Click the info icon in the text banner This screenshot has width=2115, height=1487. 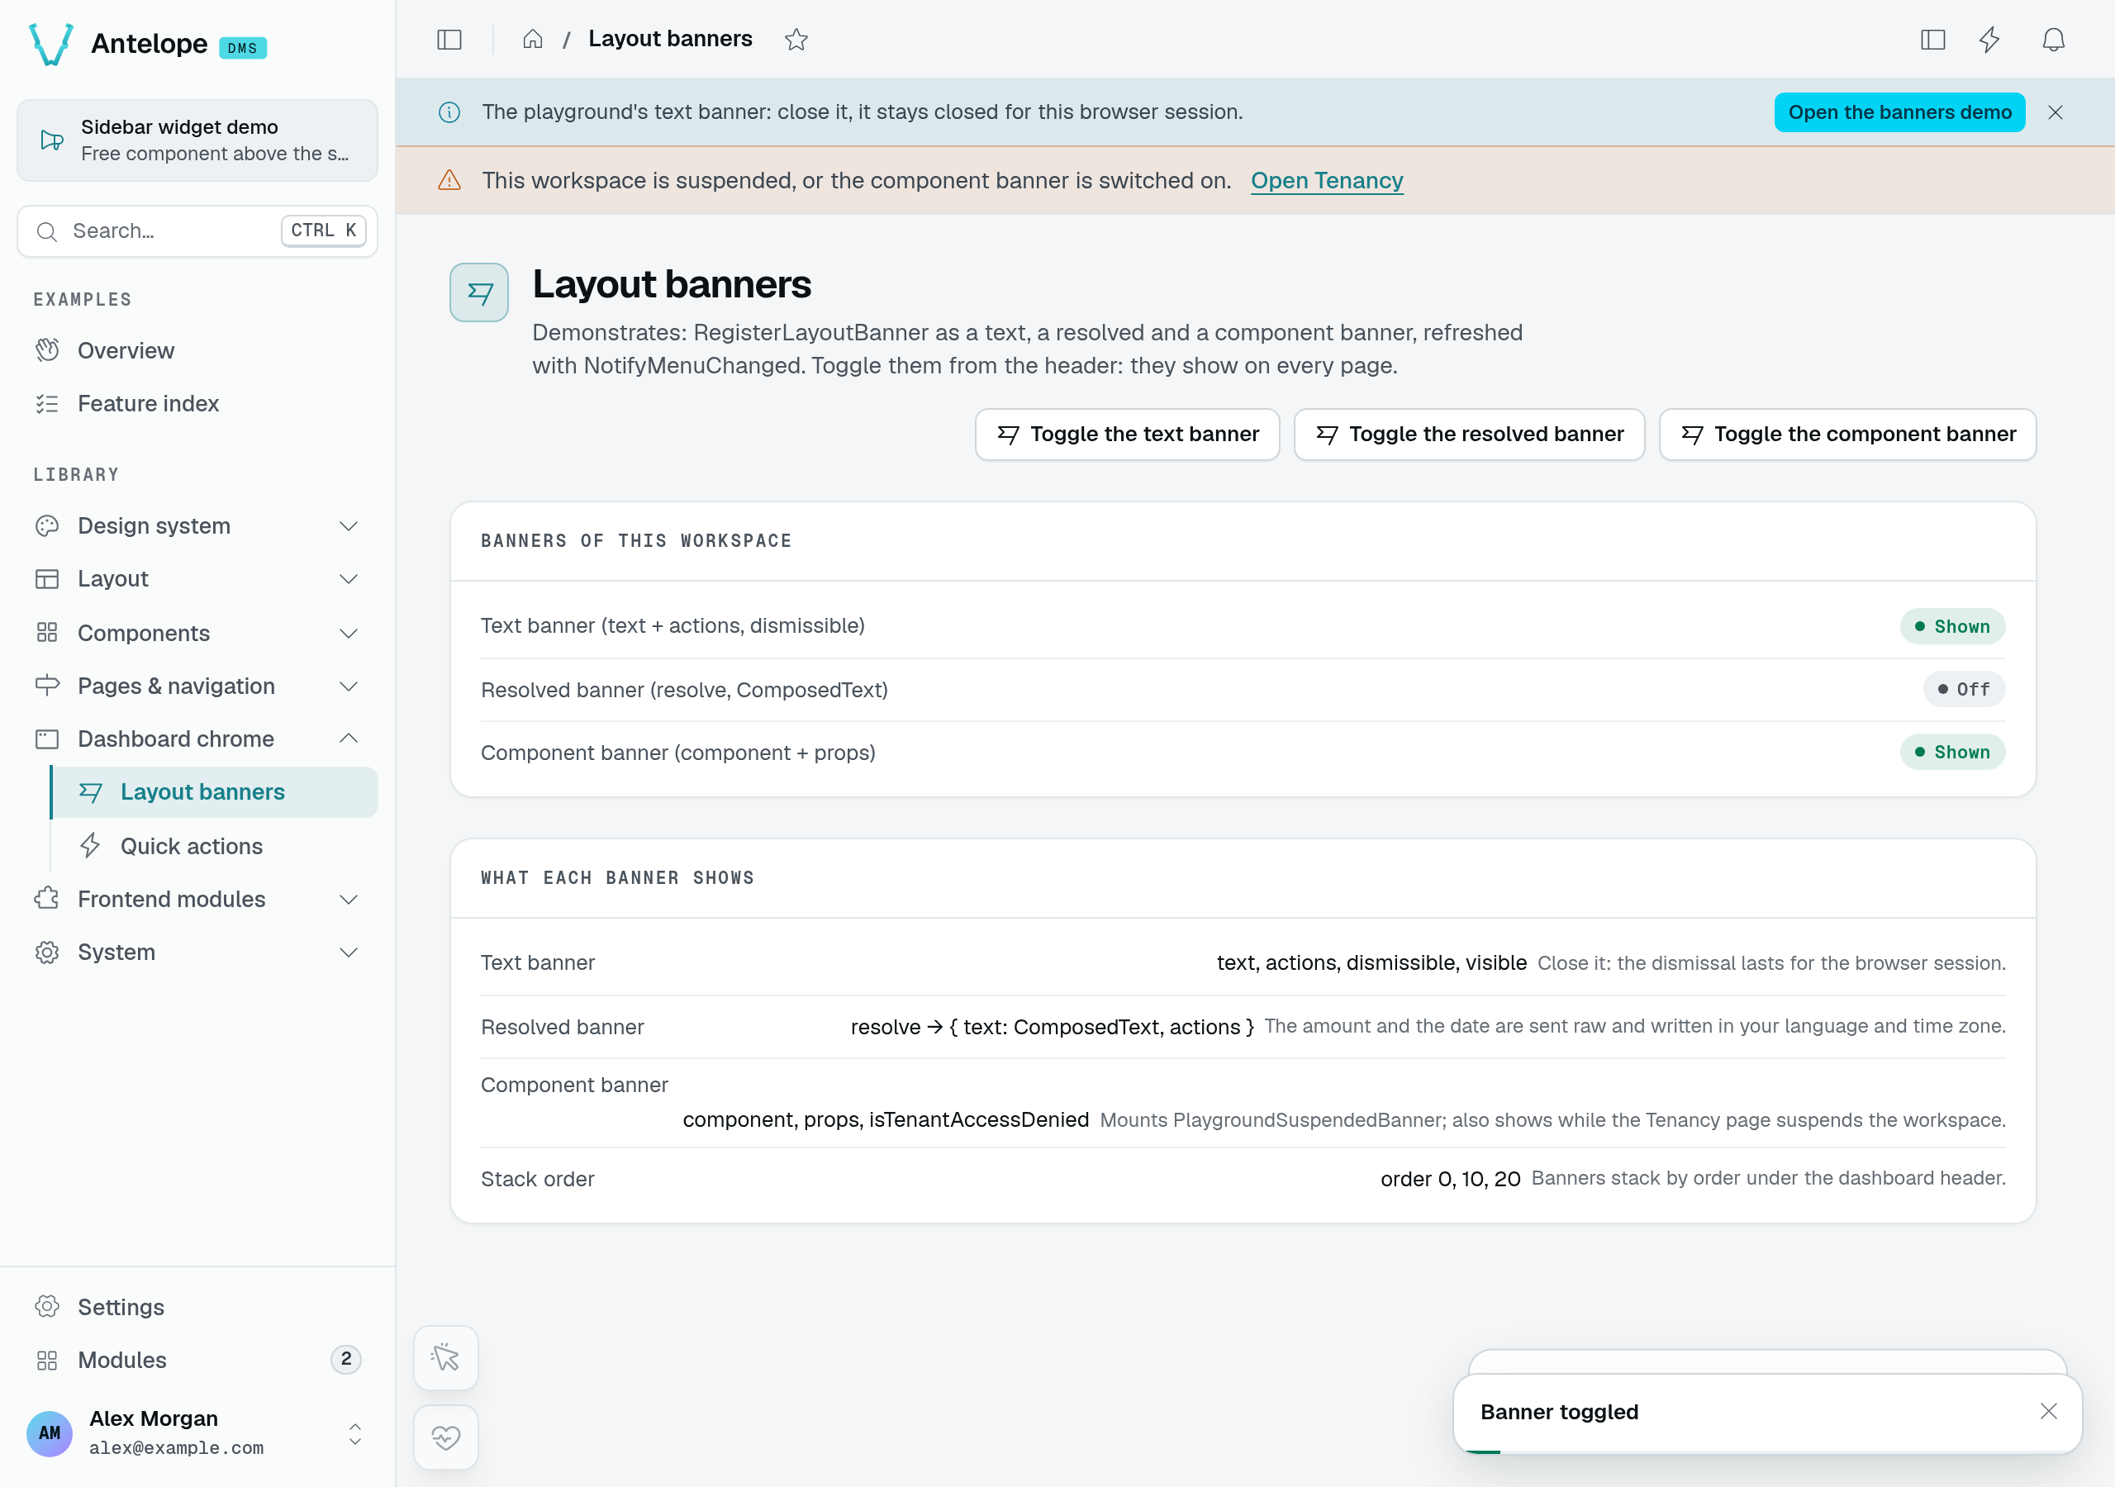click(449, 112)
